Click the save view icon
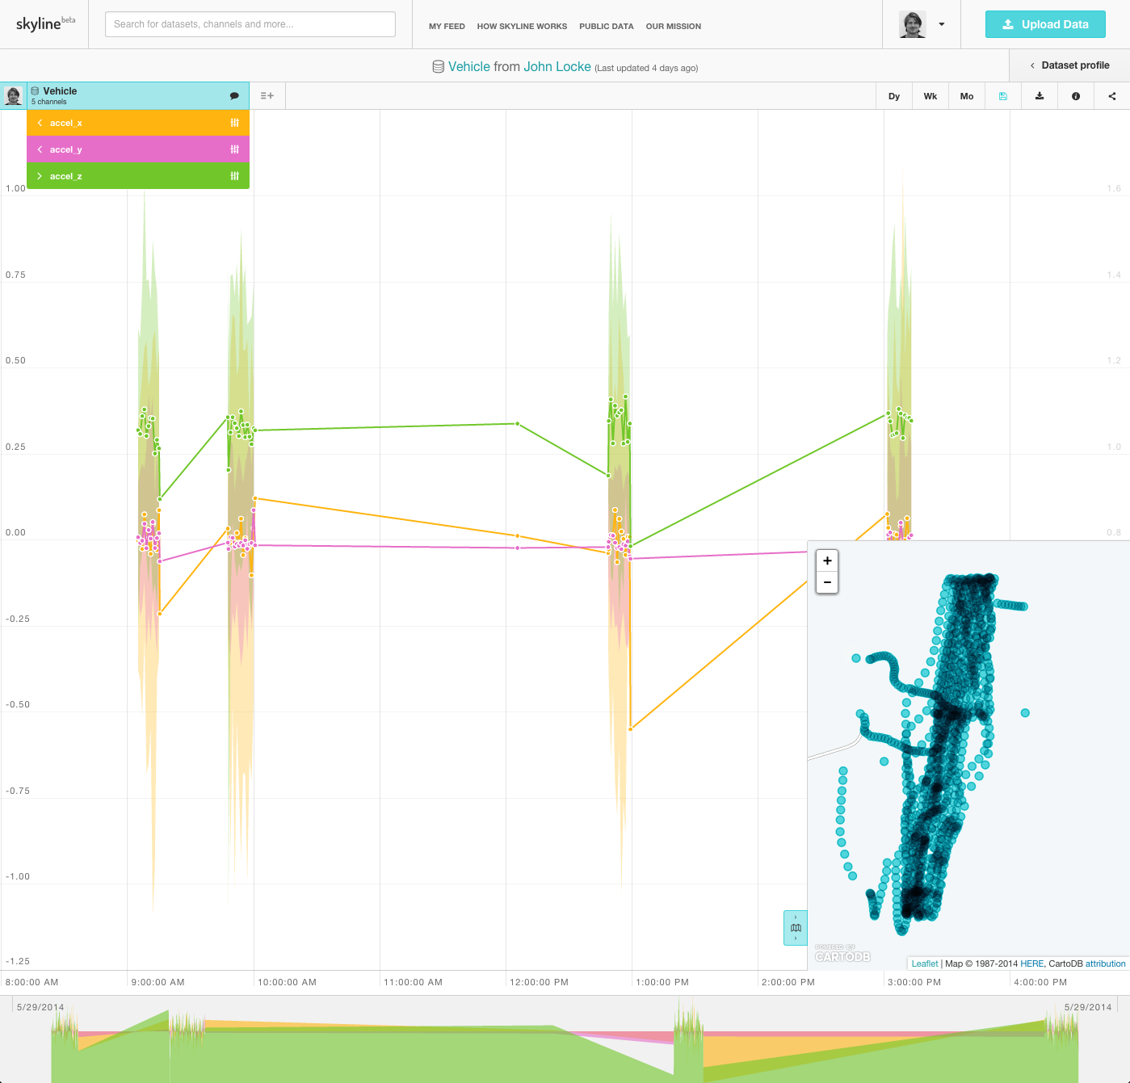The height and width of the screenshot is (1083, 1130). [1003, 96]
